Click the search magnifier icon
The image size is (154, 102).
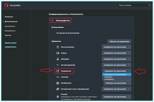149,5
